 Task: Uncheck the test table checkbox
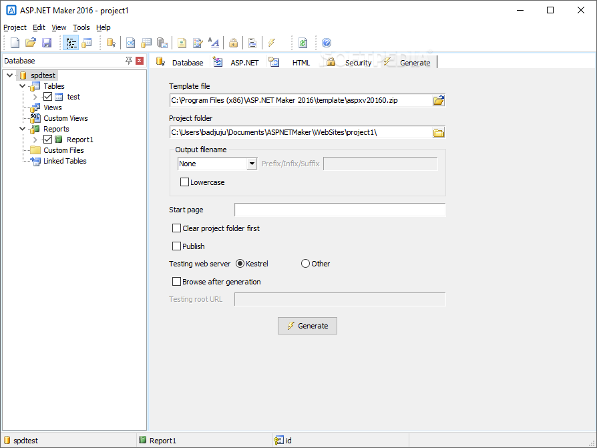pos(47,97)
